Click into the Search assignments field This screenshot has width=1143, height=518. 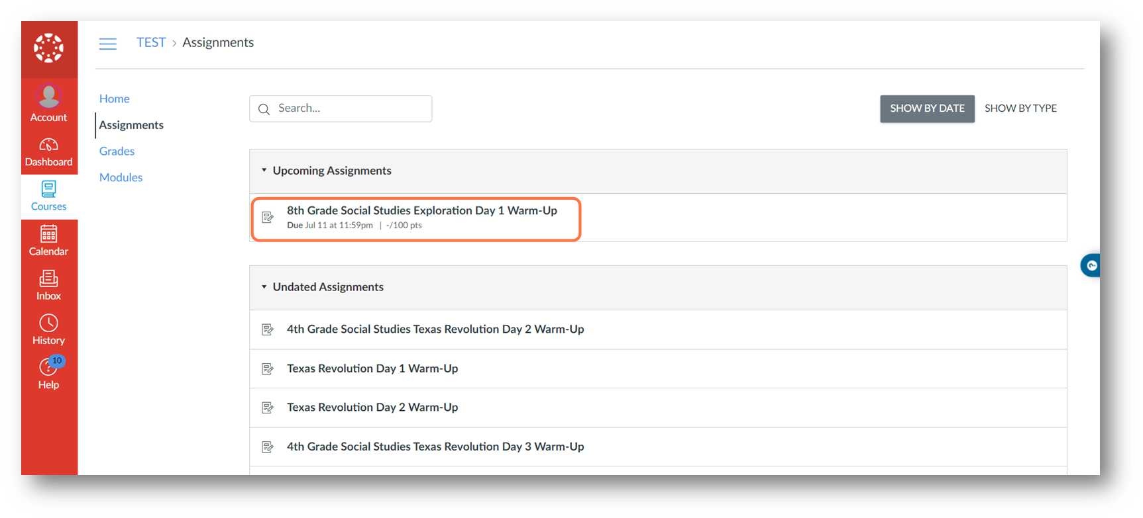pyautogui.click(x=341, y=108)
